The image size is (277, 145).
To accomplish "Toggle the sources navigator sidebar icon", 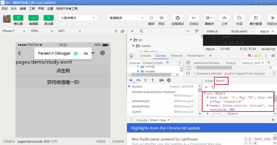I will pyautogui.click(x=188, y=63).
